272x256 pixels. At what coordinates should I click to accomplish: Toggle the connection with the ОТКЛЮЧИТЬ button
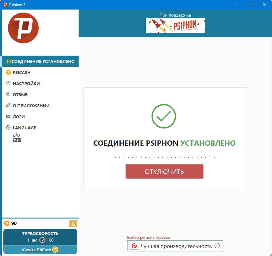165,171
